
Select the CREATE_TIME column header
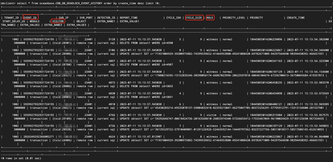(x=296, y=18)
